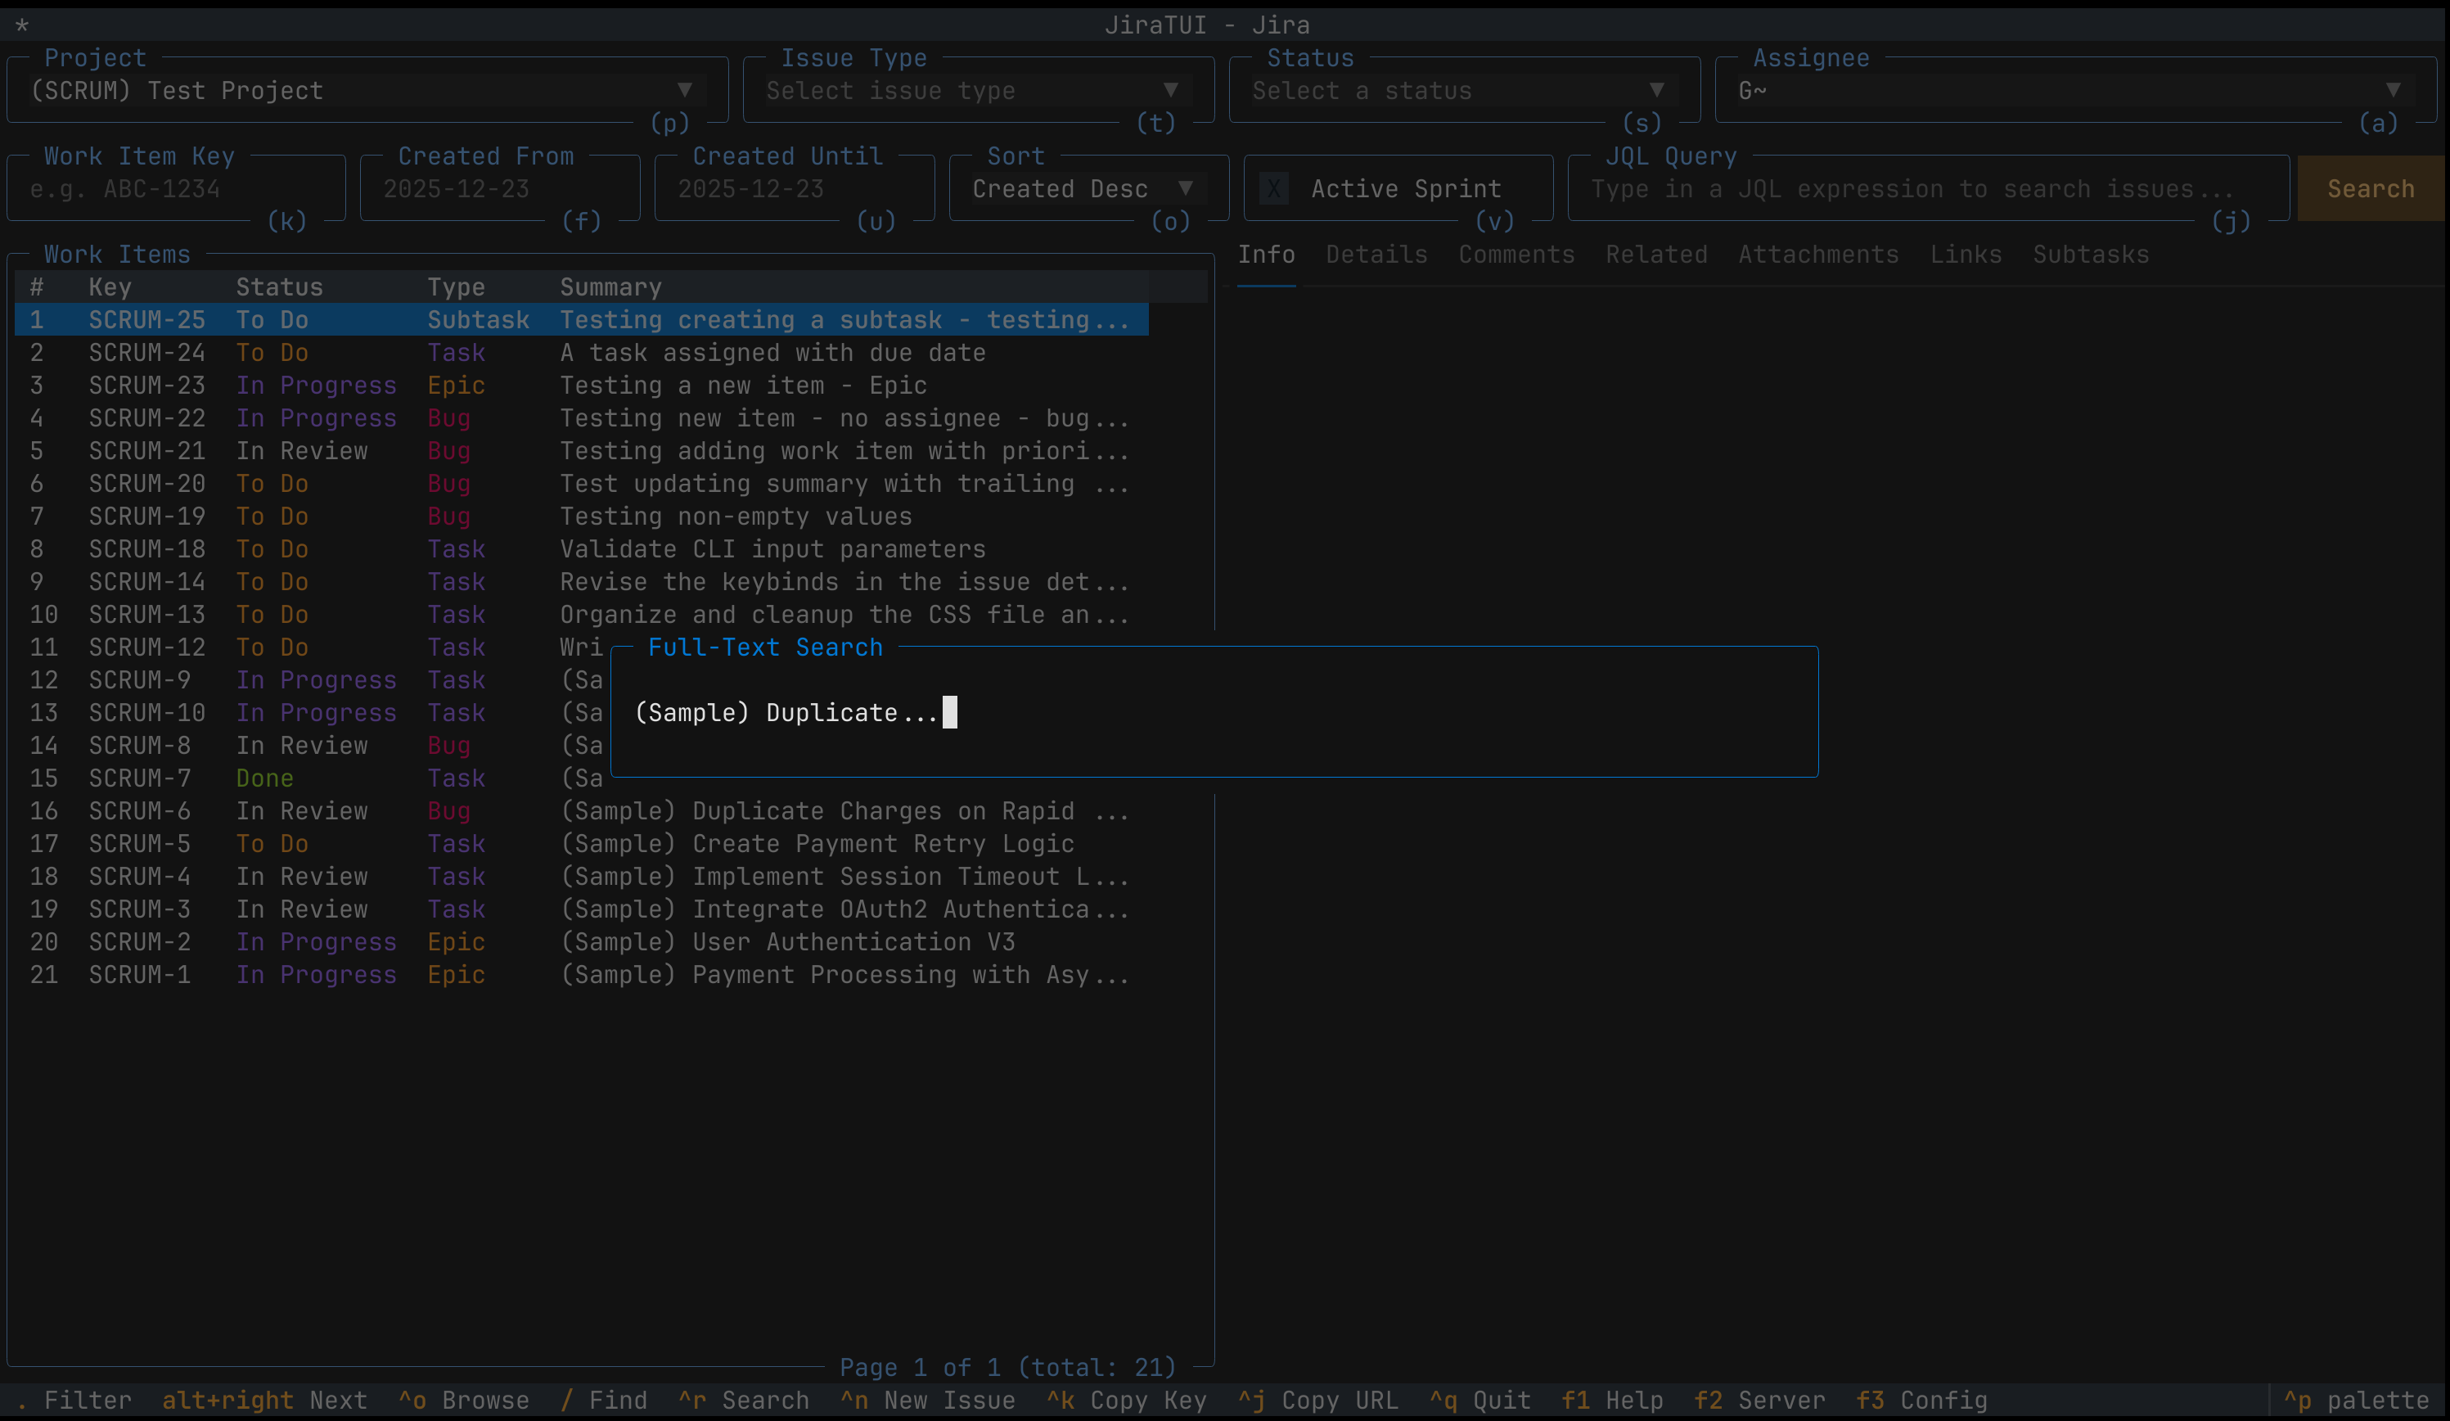Expand the Project dropdown arrow
2450x1421 pixels.
pos(684,91)
